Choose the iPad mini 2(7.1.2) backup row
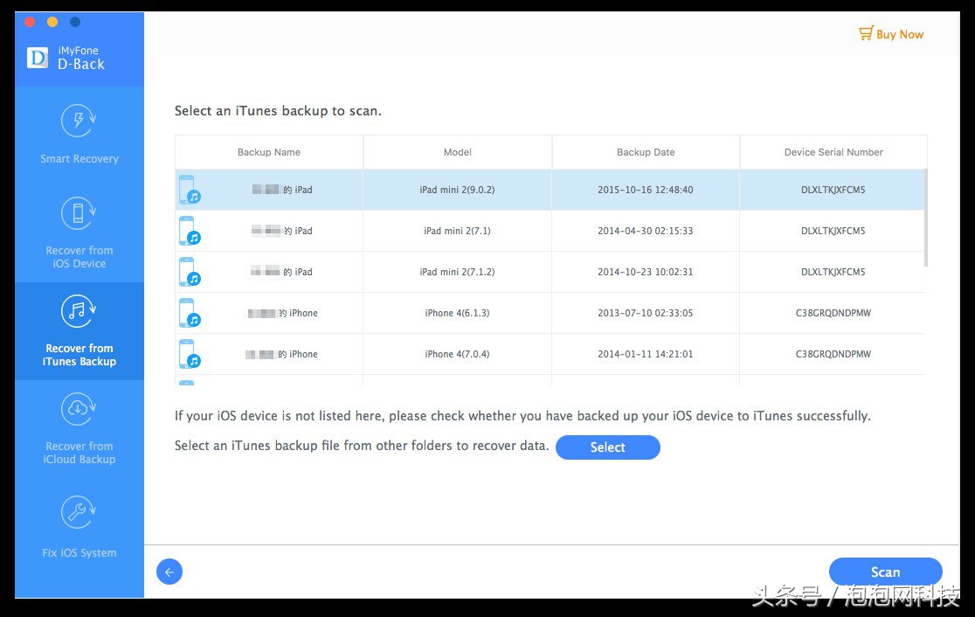Screen dimensions: 975x617 click(x=550, y=272)
